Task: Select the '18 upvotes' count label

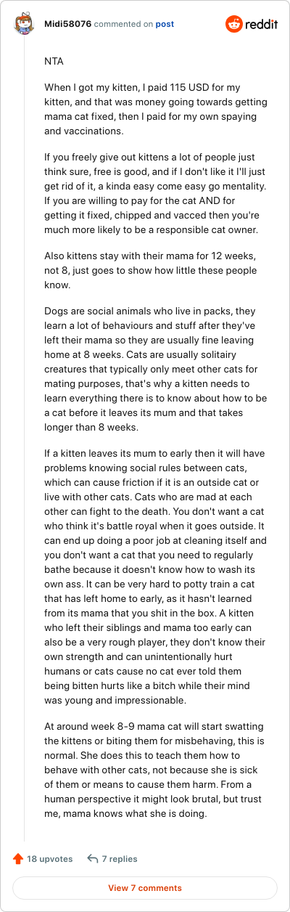Action: tap(50, 859)
